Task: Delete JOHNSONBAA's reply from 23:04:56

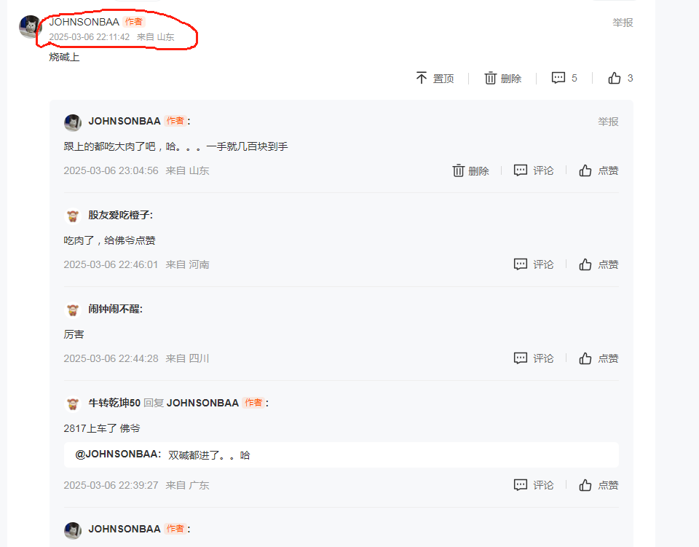Action: tap(470, 170)
